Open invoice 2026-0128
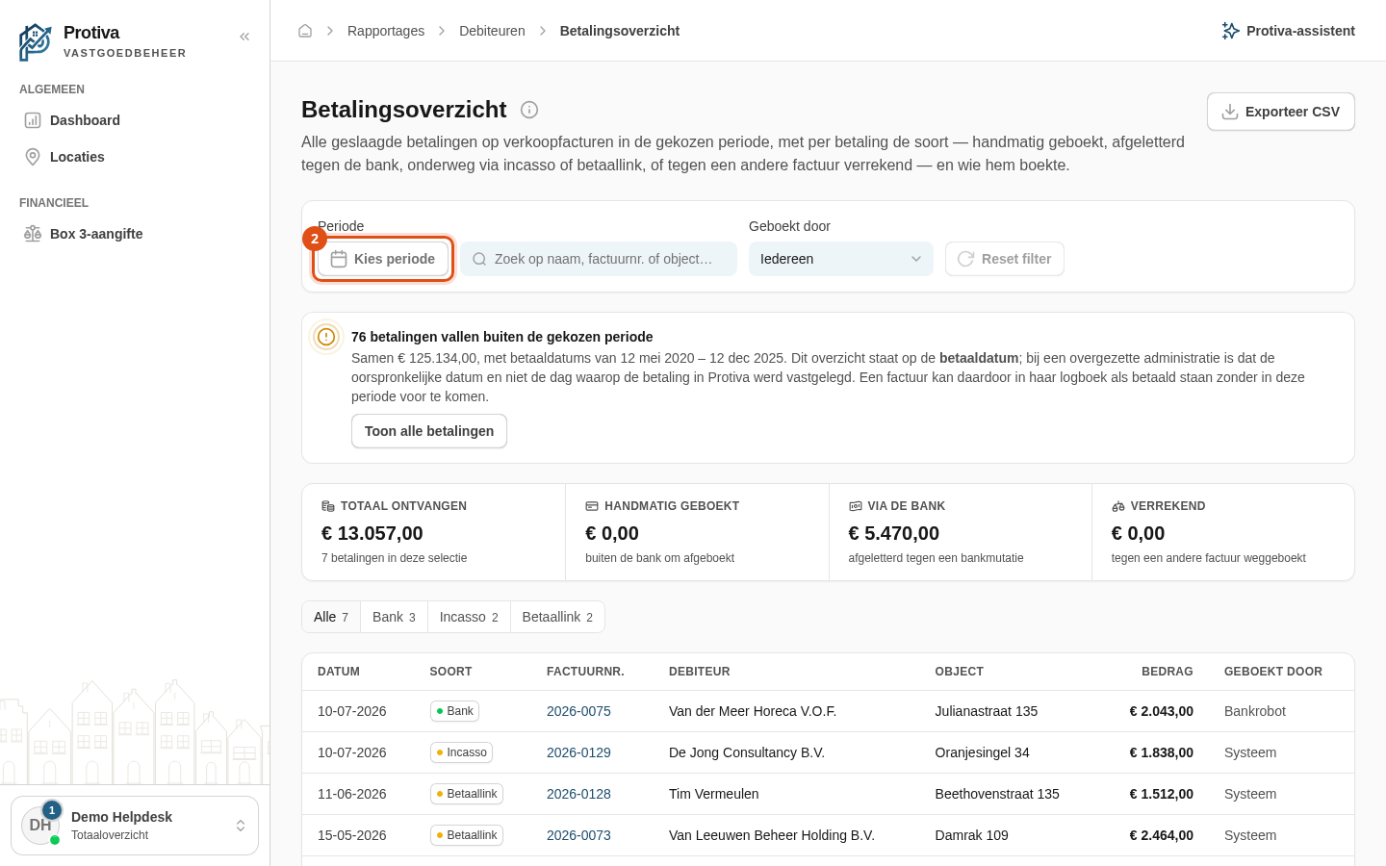 pyautogui.click(x=578, y=794)
